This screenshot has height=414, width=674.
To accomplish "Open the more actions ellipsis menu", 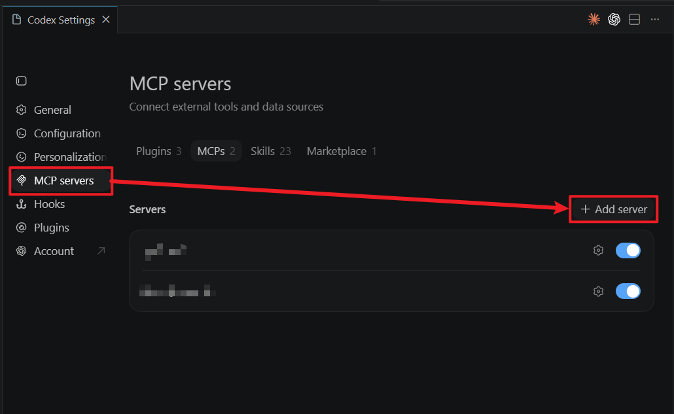I will point(654,20).
